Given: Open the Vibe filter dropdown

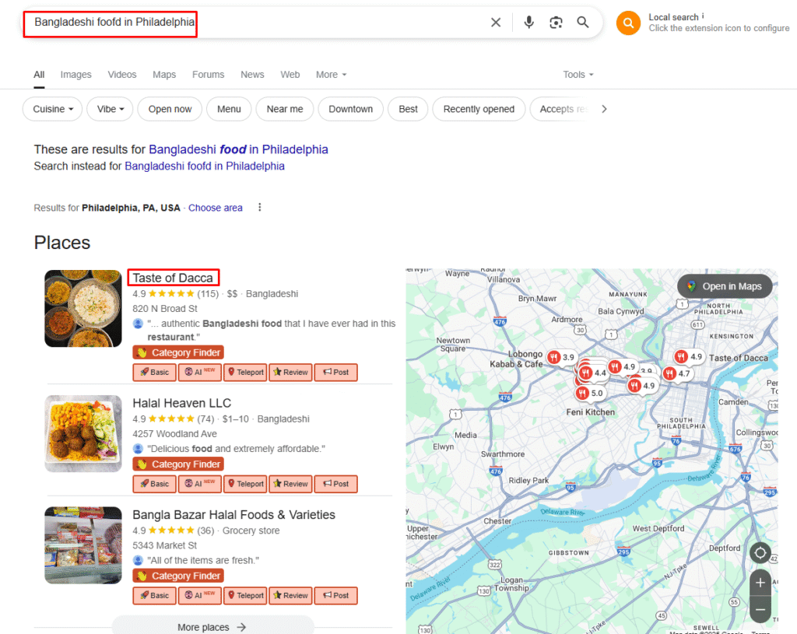Looking at the screenshot, I should (110, 109).
